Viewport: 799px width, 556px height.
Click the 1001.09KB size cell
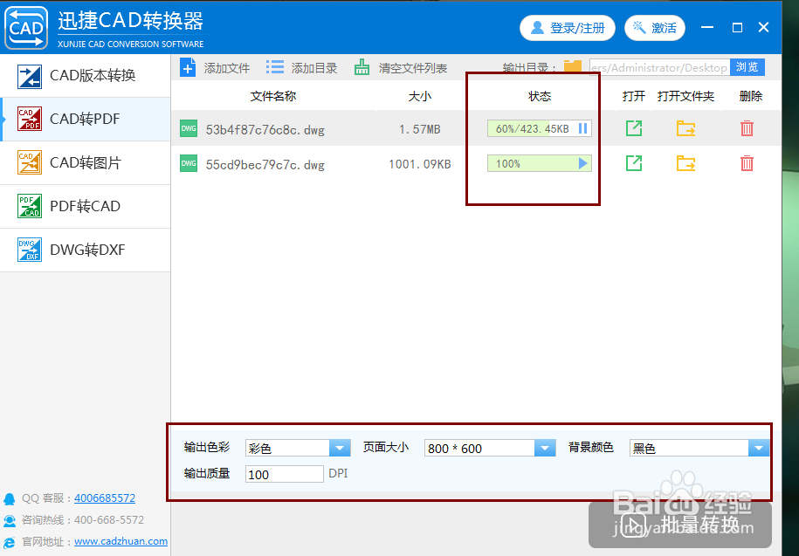coord(419,164)
